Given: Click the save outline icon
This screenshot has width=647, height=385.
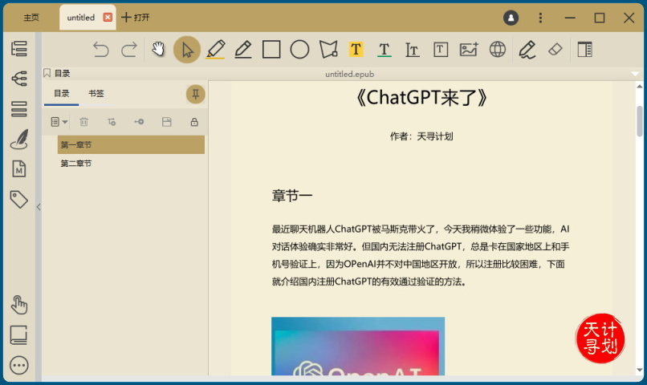Looking at the screenshot, I should pos(167,122).
